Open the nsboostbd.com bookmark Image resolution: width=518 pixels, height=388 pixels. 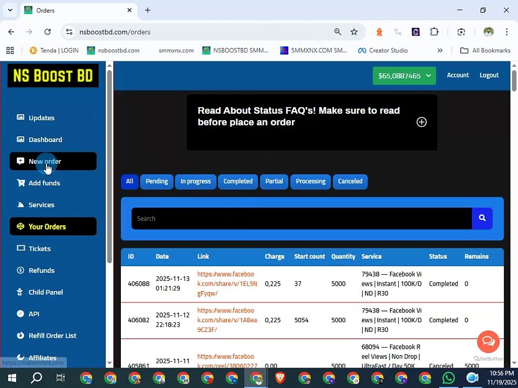(x=113, y=51)
